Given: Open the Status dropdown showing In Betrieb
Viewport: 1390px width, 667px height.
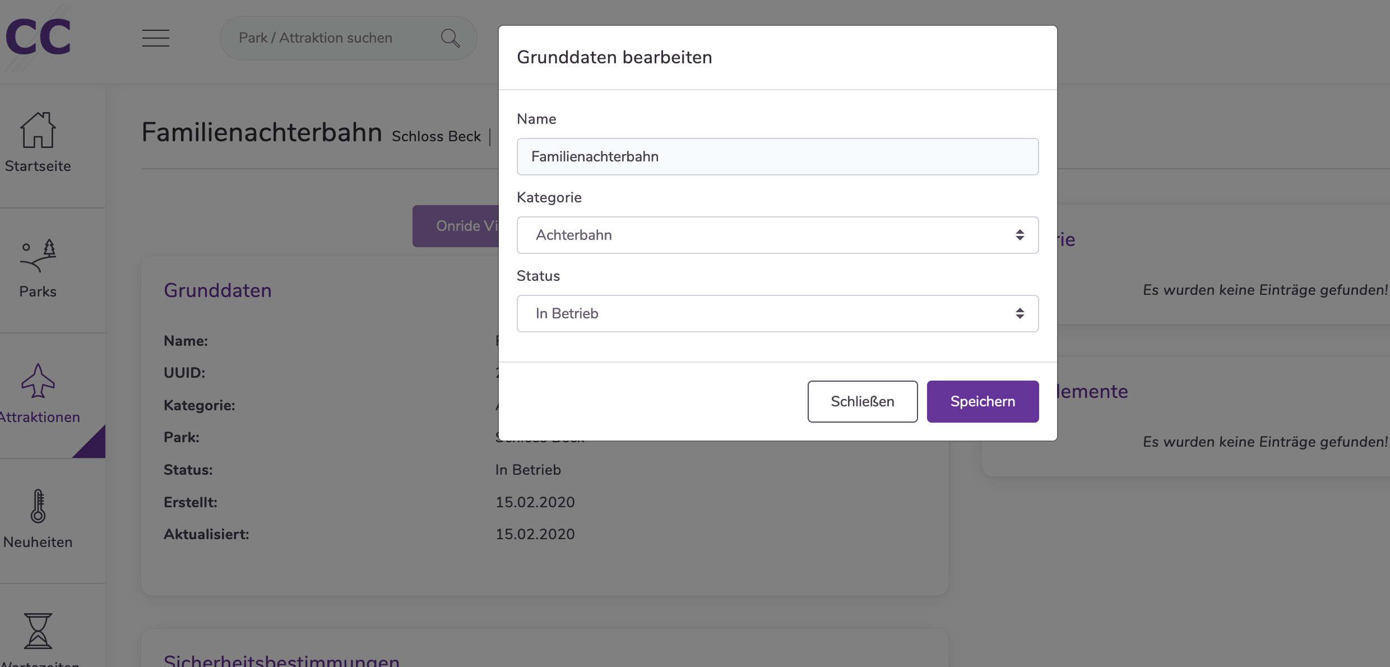Looking at the screenshot, I should pyautogui.click(x=777, y=313).
